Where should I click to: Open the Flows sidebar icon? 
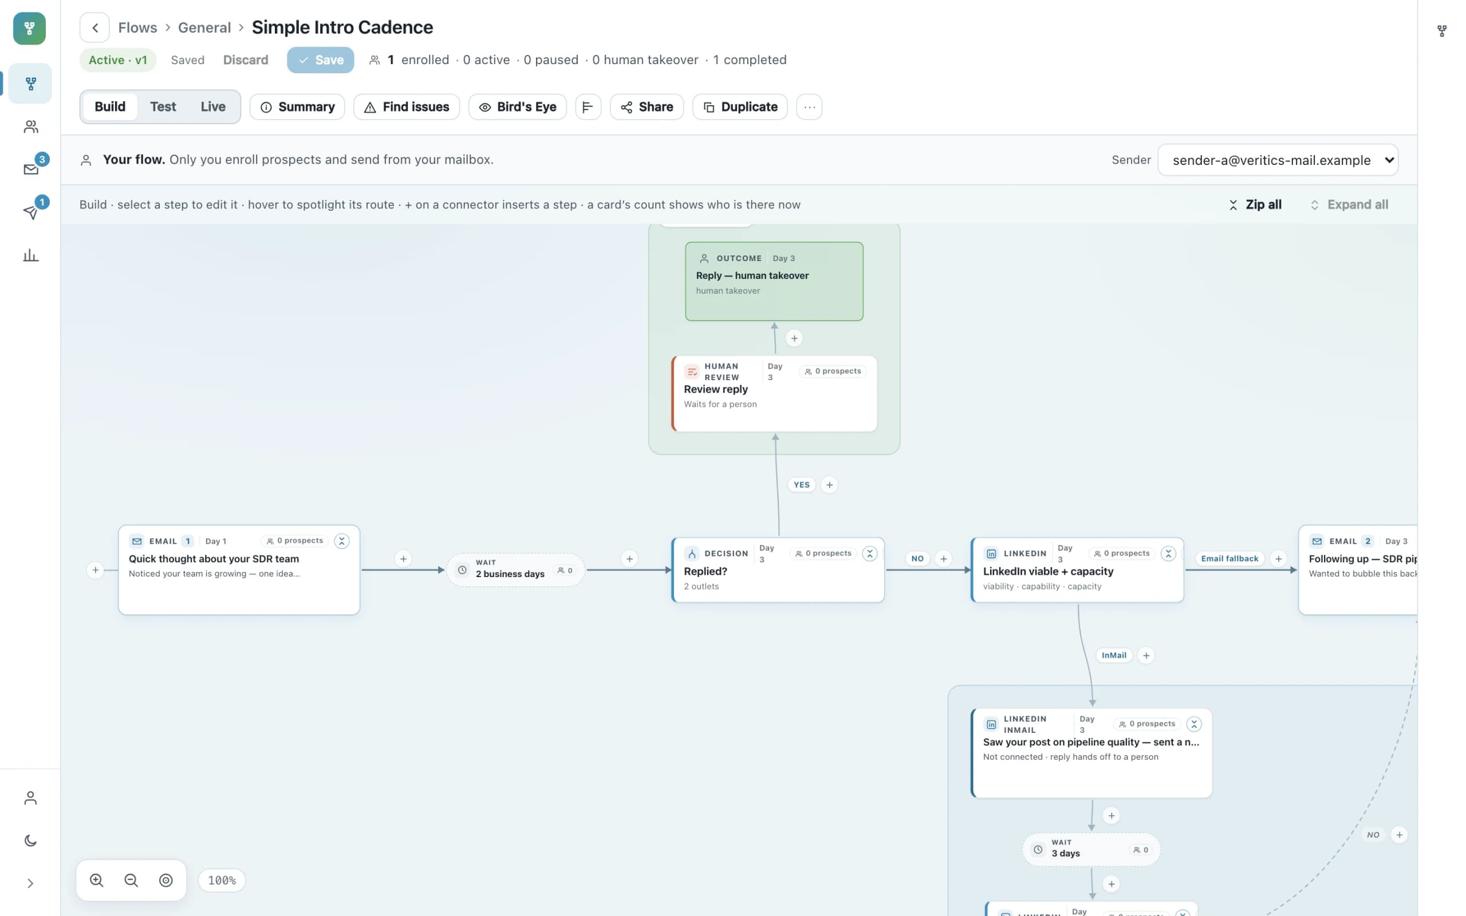click(30, 83)
